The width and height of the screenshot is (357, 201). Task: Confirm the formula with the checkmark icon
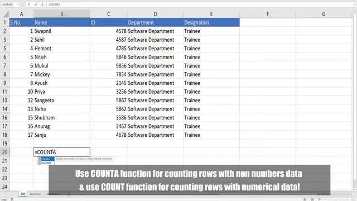36,4
